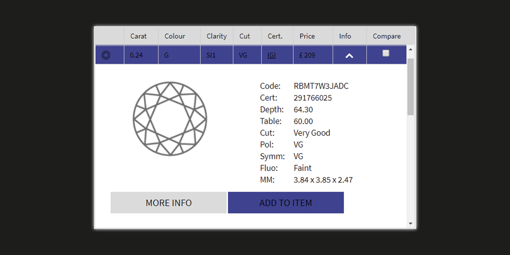
Task: Collapse the diamond details with the up chevron
Action: (349, 56)
